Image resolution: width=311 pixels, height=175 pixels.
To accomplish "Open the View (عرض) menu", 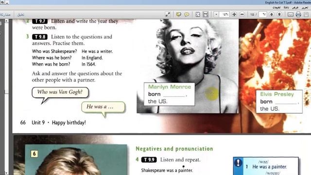I will 295,7.
